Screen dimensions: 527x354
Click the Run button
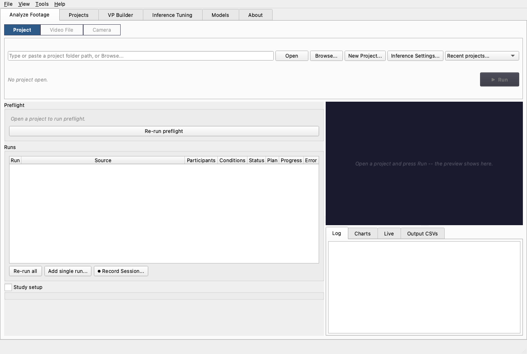click(499, 79)
